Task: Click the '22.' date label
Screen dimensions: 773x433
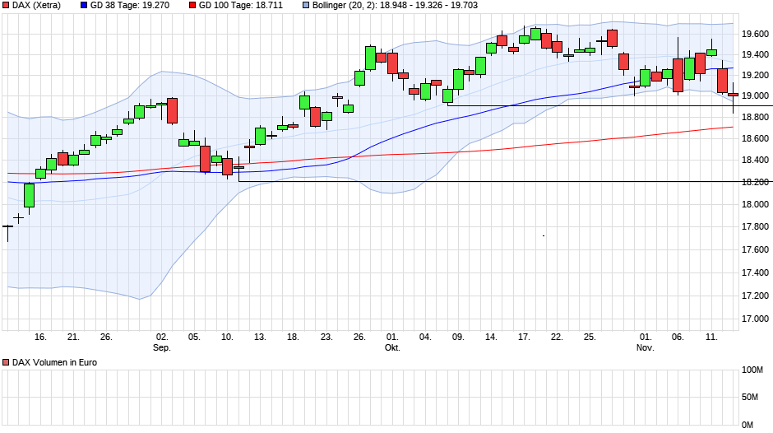Action: click(x=557, y=337)
